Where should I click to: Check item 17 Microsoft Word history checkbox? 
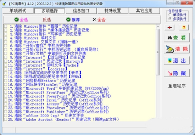(6, 88)
